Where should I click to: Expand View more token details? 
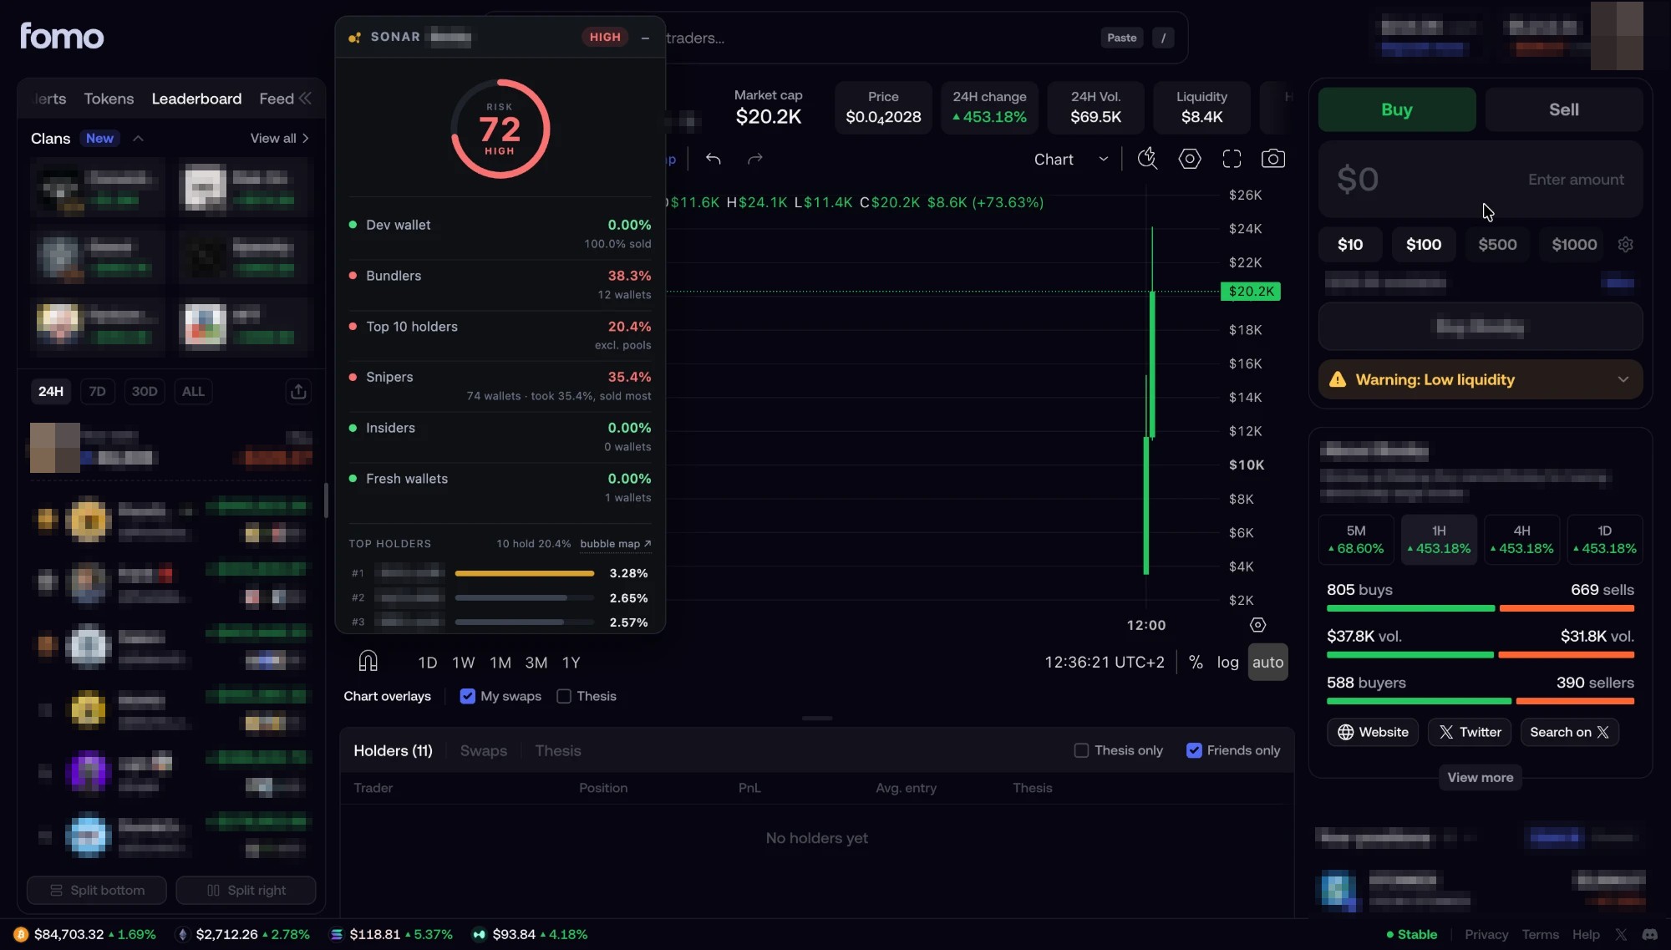click(1480, 777)
